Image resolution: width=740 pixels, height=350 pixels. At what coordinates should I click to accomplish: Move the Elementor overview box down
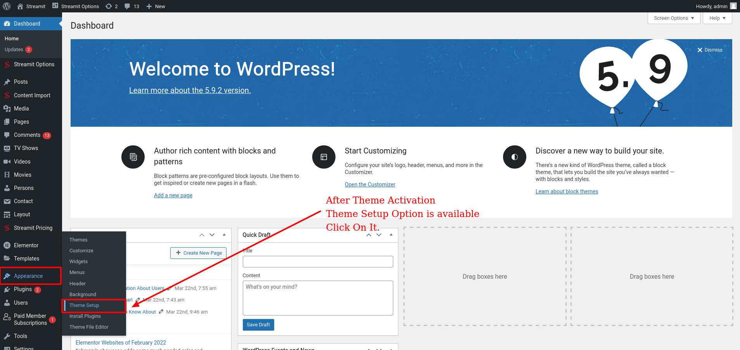point(212,235)
